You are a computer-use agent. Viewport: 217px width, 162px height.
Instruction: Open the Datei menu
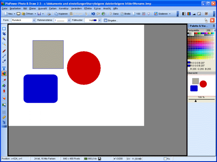5,9
